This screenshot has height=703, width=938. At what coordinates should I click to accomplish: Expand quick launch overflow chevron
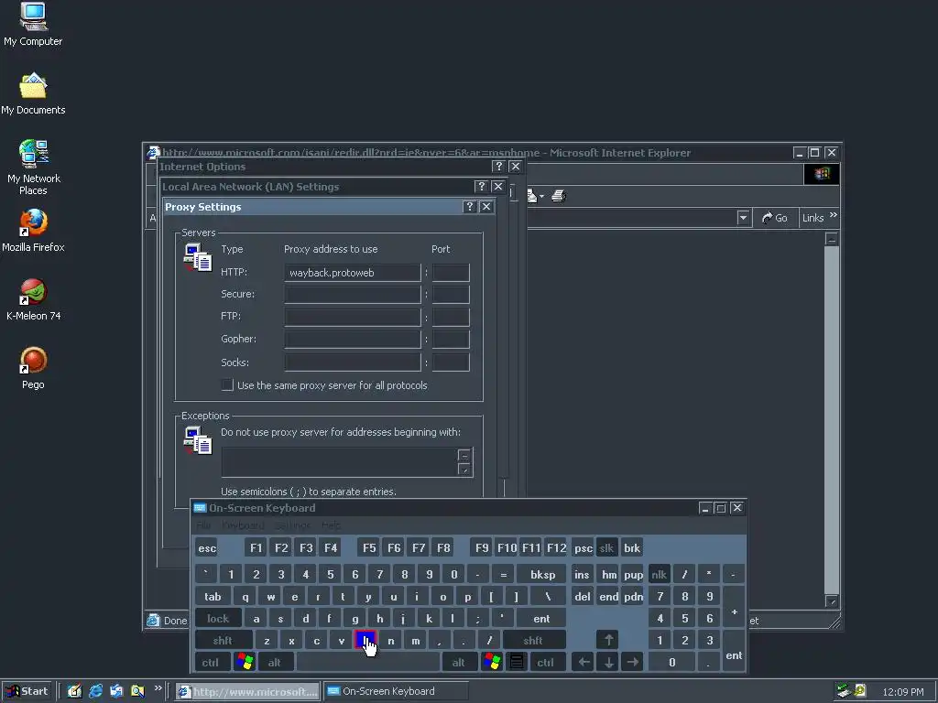[158, 688]
